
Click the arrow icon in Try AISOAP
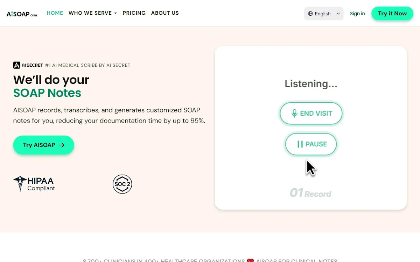(x=62, y=145)
